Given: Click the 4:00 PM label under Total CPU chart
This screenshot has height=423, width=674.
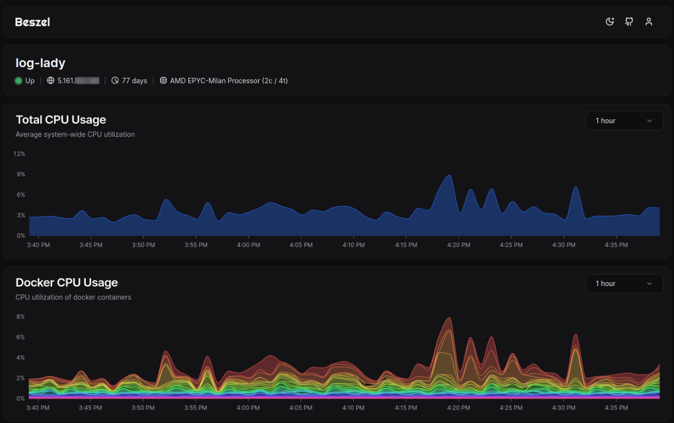Looking at the screenshot, I should [248, 245].
